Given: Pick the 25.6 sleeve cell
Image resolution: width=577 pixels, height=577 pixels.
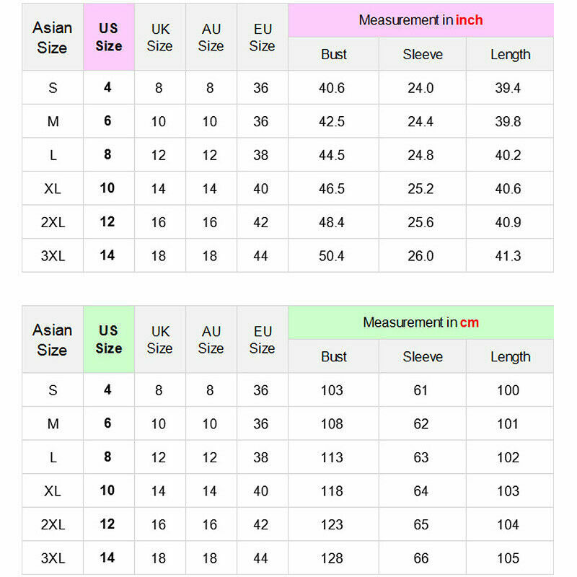Looking at the screenshot, I should [x=420, y=222].
